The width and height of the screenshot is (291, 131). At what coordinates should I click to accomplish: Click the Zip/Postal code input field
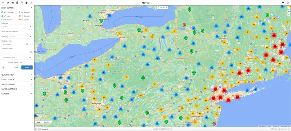coord(16,52)
